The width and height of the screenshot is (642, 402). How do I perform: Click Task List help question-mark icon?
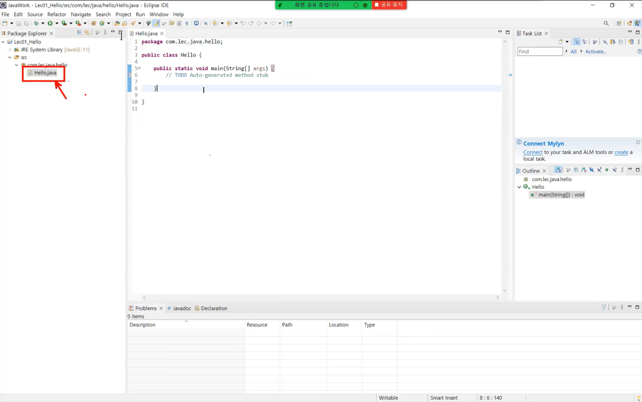coord(639,51)
